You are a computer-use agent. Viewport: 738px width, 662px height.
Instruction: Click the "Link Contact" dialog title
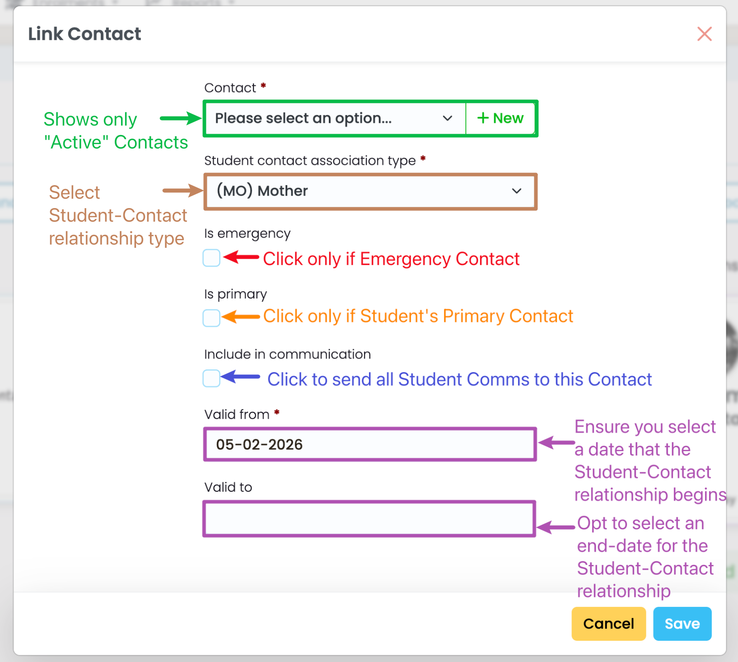pyautogui.click(x=84, y=34)
